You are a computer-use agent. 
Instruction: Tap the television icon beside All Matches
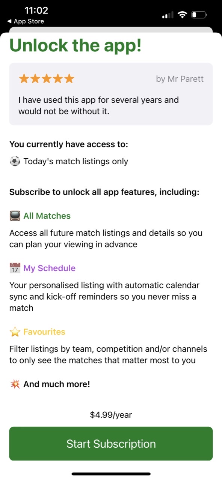(15, 216)
